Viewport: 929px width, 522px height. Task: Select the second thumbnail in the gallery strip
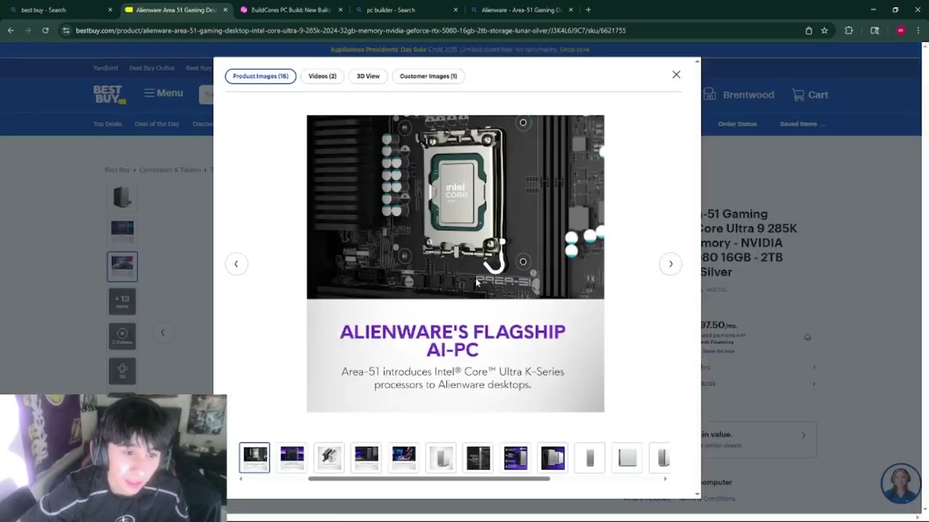292,457
